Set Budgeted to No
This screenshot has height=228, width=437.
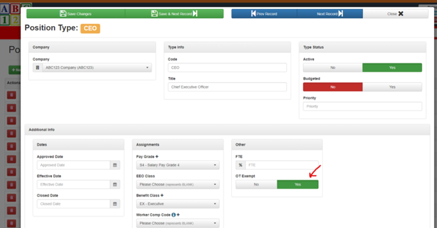point(333,87)
